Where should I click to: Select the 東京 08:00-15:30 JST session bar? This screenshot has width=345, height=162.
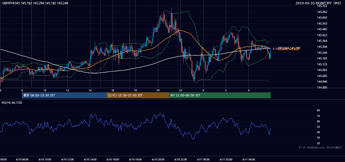click(64, 95)
